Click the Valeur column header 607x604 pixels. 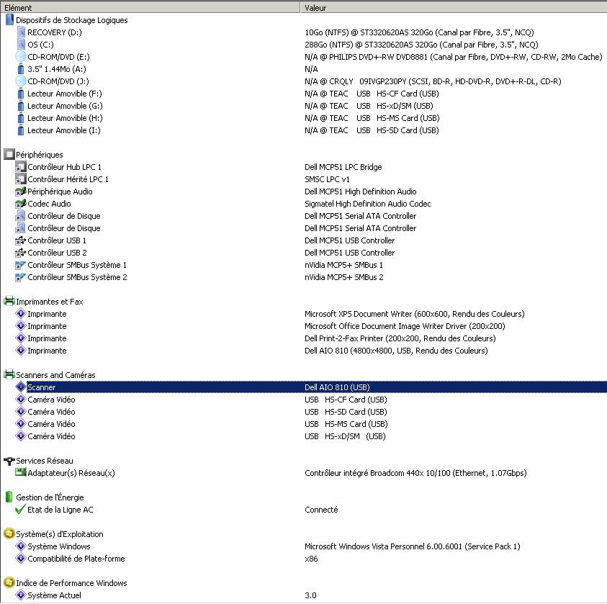[x=454, y=7]
